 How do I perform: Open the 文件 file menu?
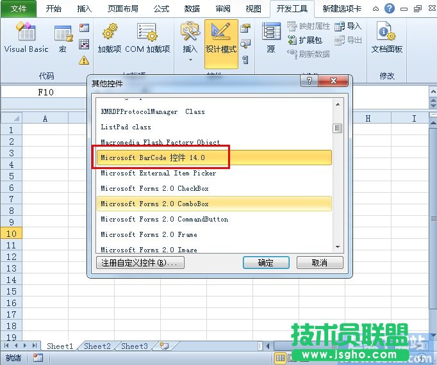pos(19,9)
